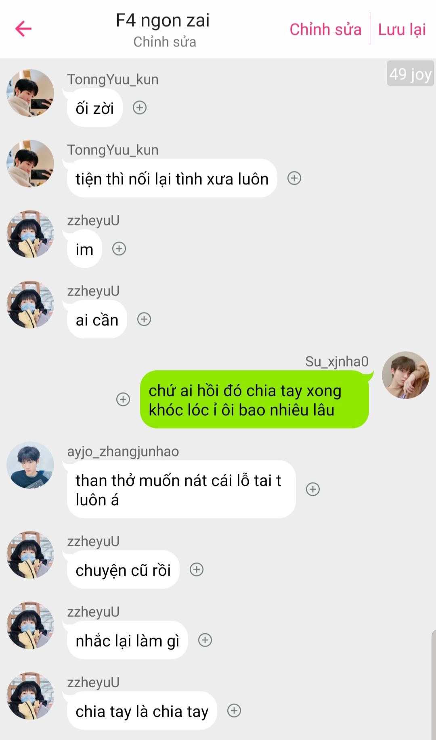436x740 pixels.
Task: Tap the "chia tay là chia tay" bubble
Action: 142,711
